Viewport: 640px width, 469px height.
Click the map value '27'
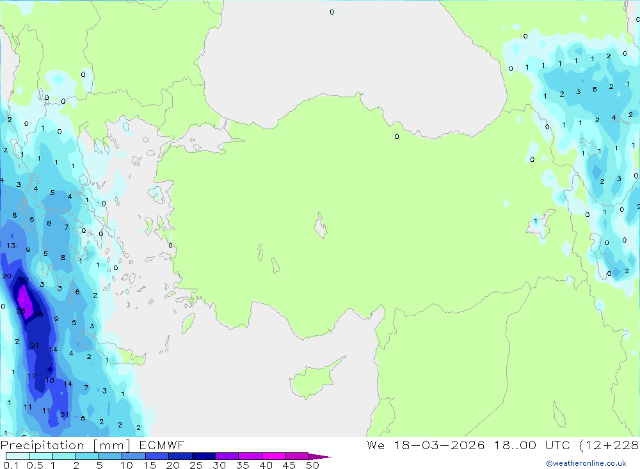coord(24,280)
